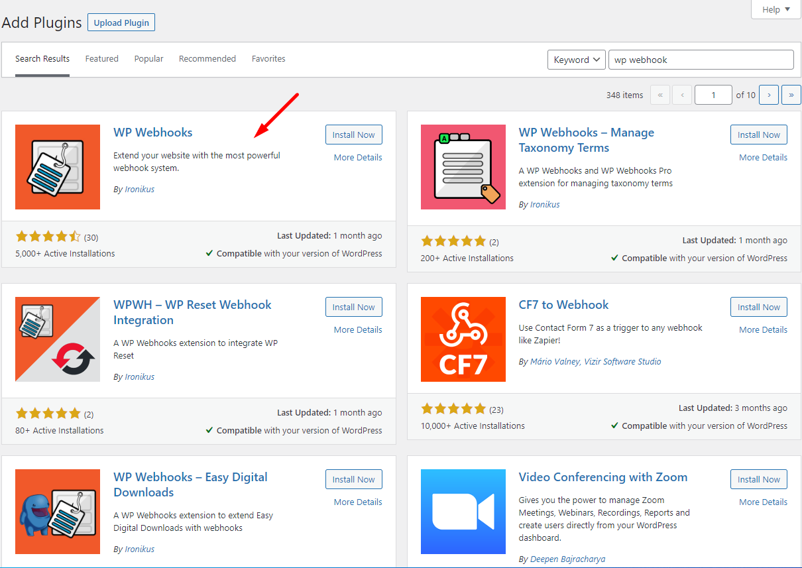Click Ironikus author under Easy Digital Downloads

pos(139,549)
